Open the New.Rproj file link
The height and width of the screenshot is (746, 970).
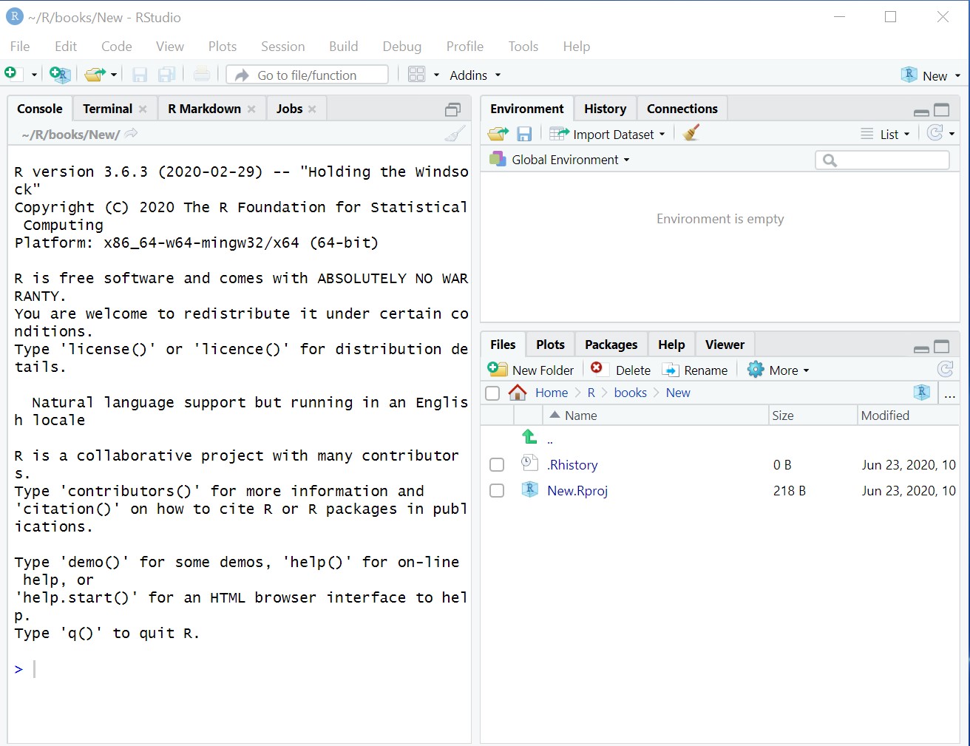577,491
